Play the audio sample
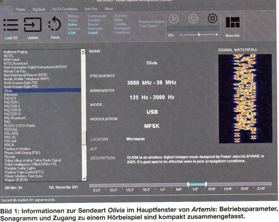 [173, 19]
